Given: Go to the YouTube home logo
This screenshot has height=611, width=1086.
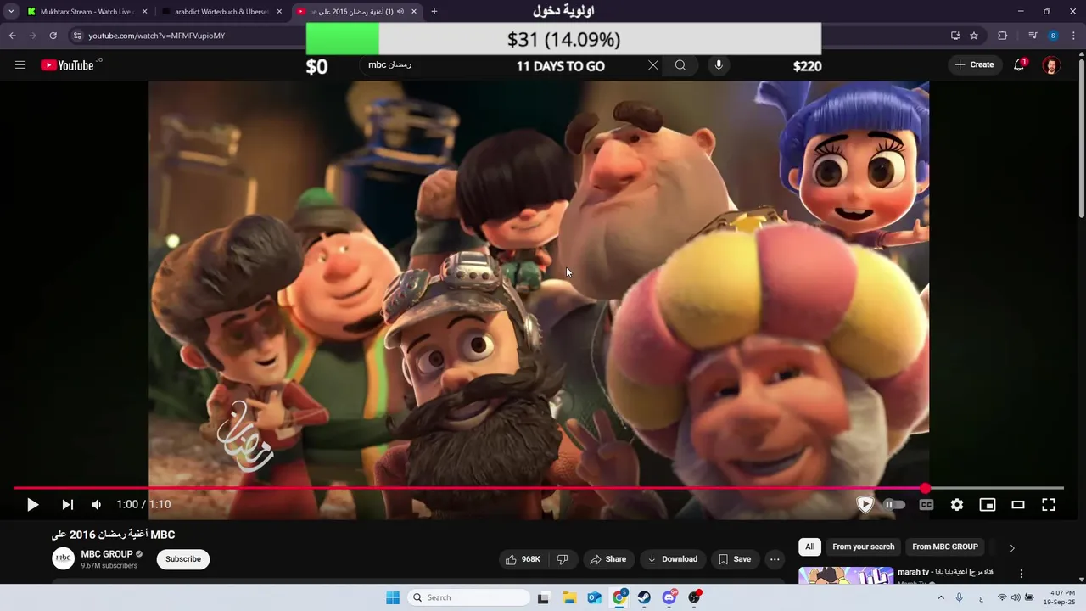Looking at the screenshot, I should click(67, 65).
